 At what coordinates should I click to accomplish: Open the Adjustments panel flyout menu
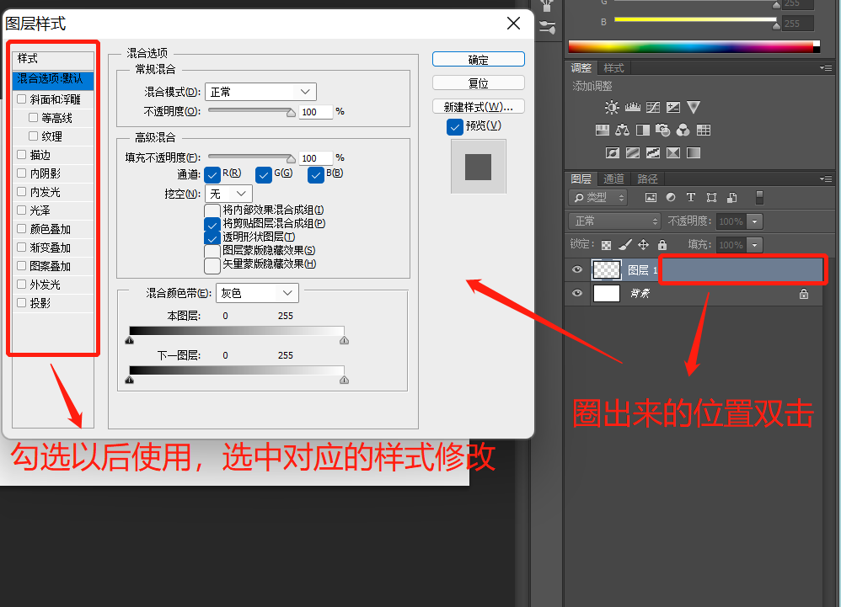tap(826, 68)
